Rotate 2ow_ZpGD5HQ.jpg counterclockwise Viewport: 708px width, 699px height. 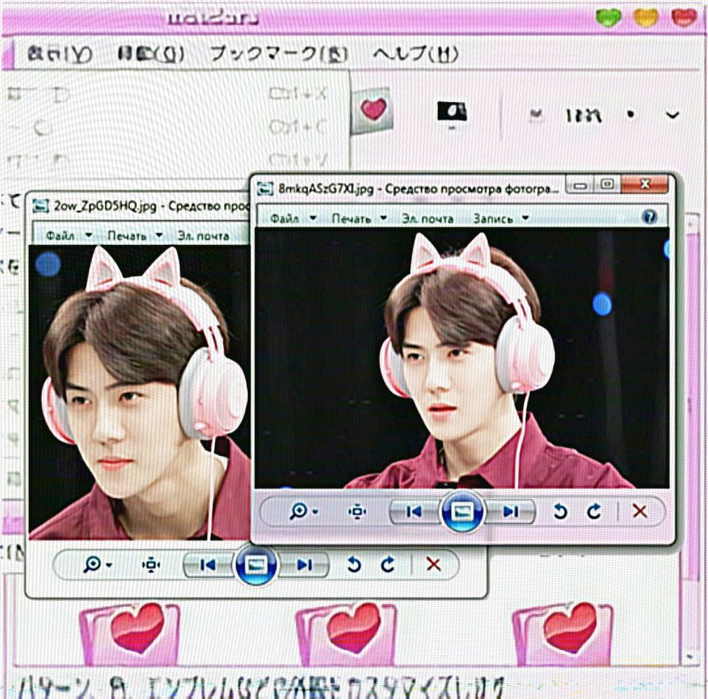tap(354, 564)
